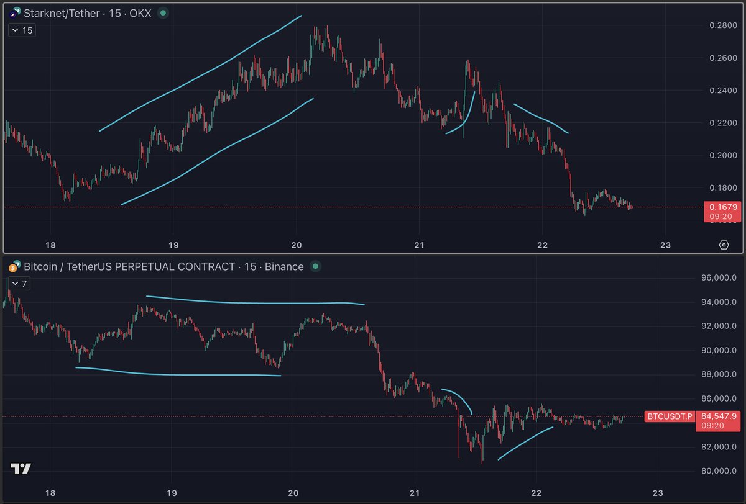Click date 23 on Bitcoin chart time axis
Screen dimensions: 746x504
coord(658,494)
